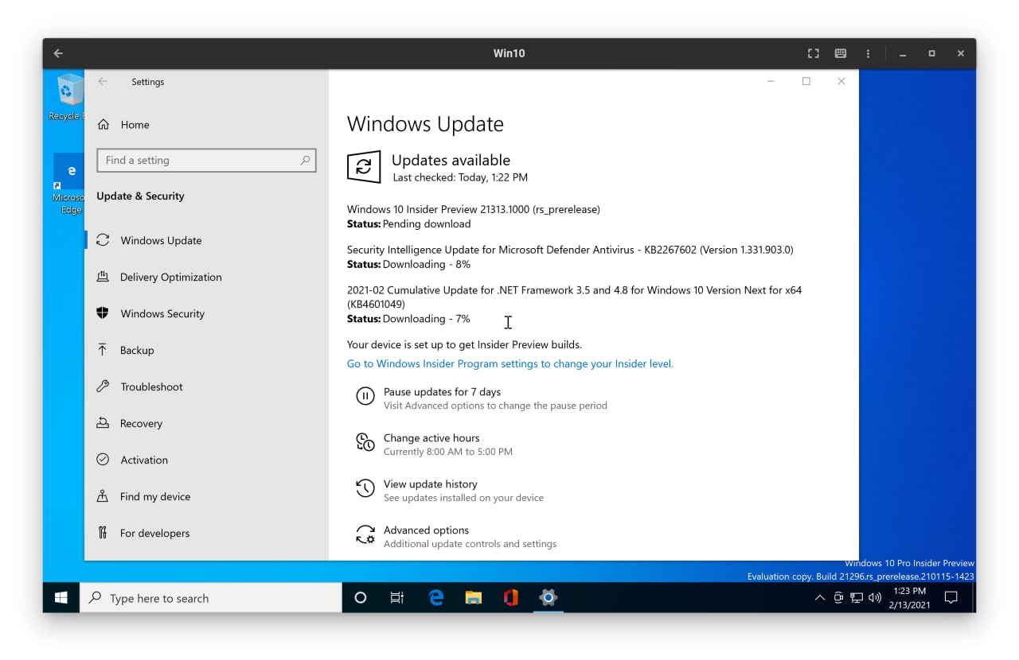Viewport: 1019px width, 660px height.
Task: Click Change active hours option
Action: pos(431,438)
